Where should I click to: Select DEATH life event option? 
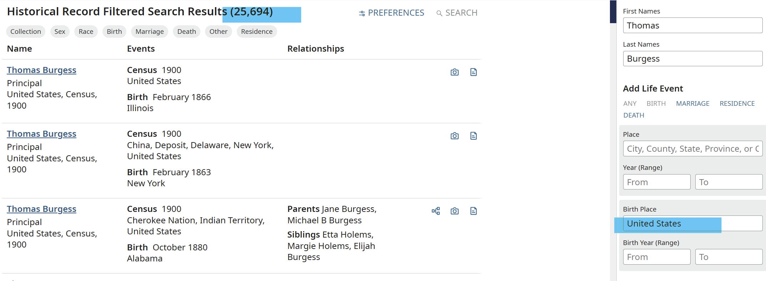click(x=634, y=115)
